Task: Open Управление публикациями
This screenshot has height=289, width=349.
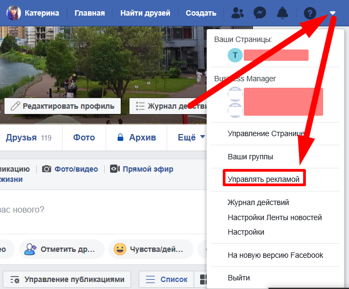Action: [67, 279]
